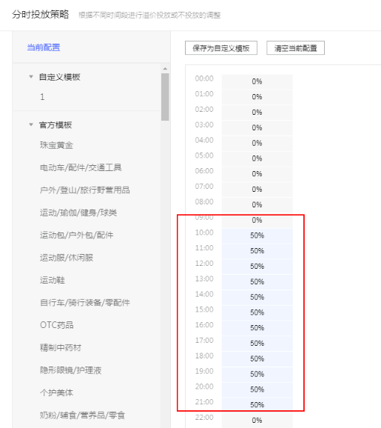This screenshot has width=381, height=428.
Task: Click the scrollbar up arrow in template list
Action: coord(165,69)
